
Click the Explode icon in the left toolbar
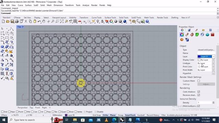coord(11,51)
